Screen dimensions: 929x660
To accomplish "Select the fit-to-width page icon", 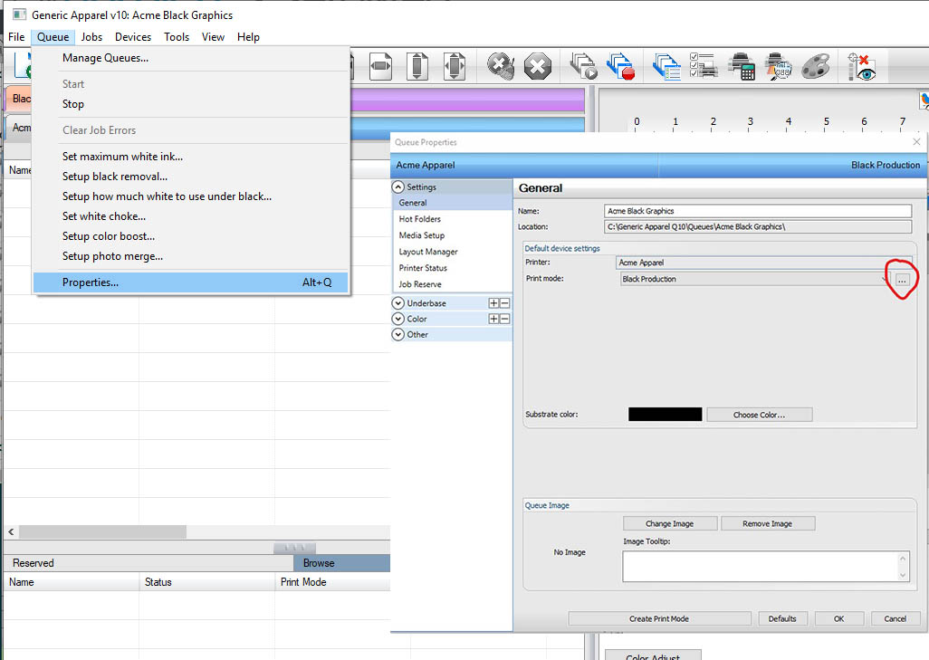I will click(380, 65).
